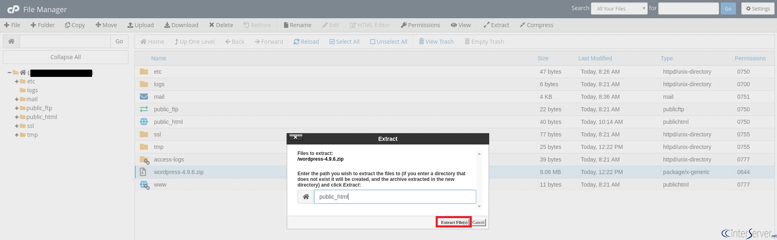Go to Home in navigation bar

click(x=152, y=42)
